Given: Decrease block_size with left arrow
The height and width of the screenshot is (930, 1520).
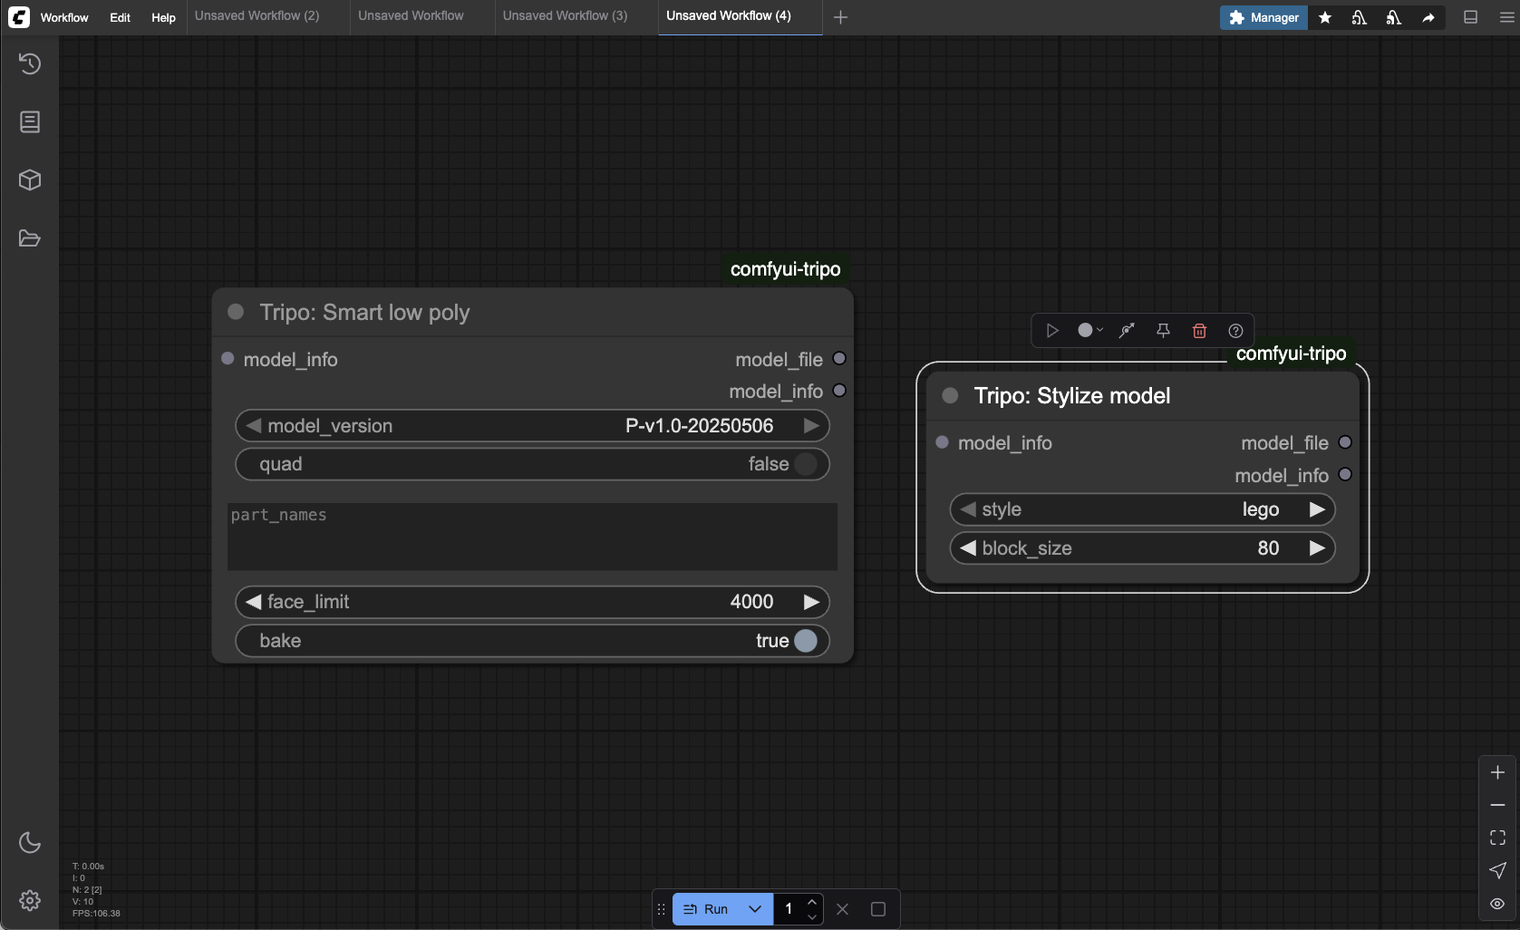Looking at the screenshot, I should 968,548.
